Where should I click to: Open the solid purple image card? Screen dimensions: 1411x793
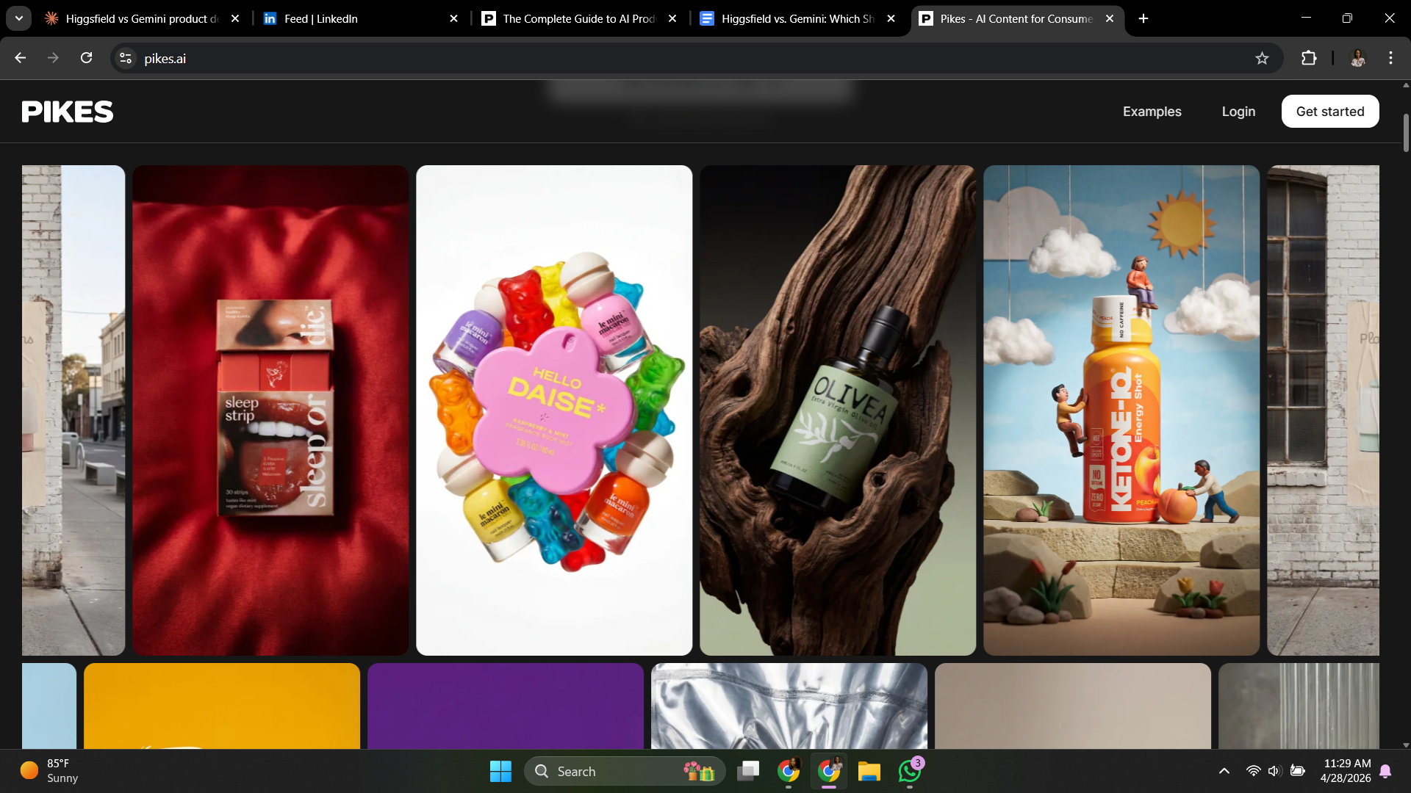click(x=506, y=706)
